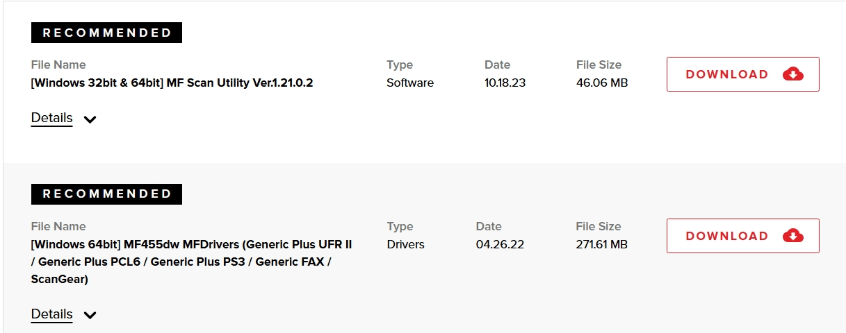846x333 pixels.
Task: Click the File Name label above MF Scan Utility
Action: point(58,65)
